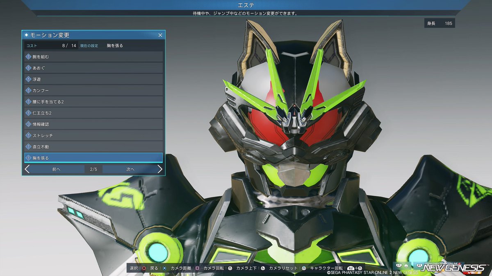Screen dimensions: 492x276
Task: Click the stick icon next to カメラ回転
Action: [230, 268]
